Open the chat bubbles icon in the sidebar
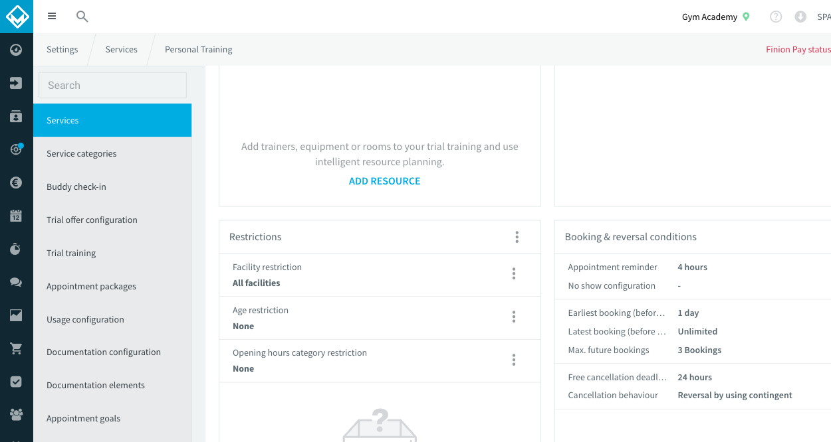Viewport: 831px width, 442px height. point(17,282)
